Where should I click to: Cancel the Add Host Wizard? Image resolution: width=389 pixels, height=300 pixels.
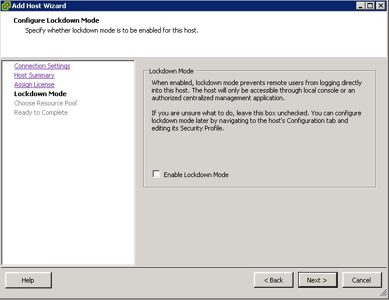tap(362, 280)
